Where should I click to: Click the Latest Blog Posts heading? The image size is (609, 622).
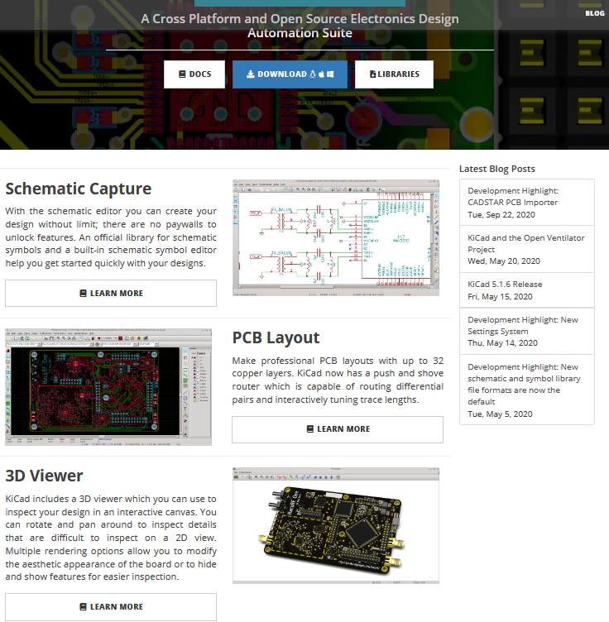497,169
